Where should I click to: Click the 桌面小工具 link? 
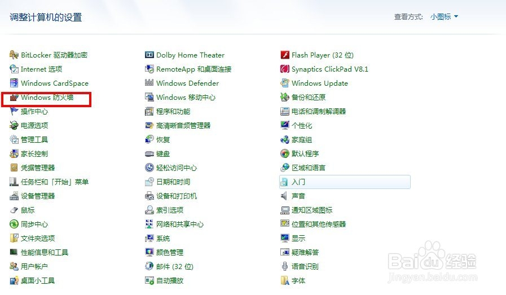38,280
